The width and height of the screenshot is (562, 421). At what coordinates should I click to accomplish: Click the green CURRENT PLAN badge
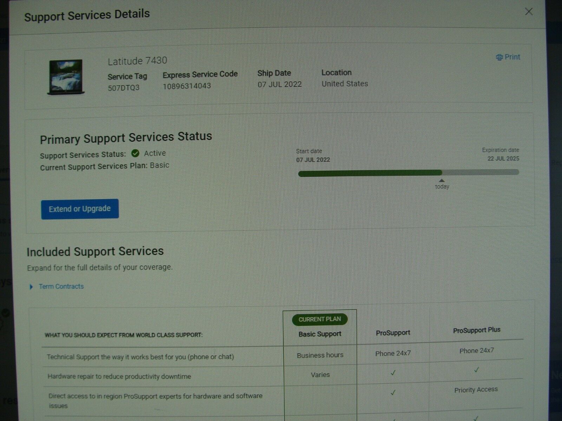(x=319, y=319)
